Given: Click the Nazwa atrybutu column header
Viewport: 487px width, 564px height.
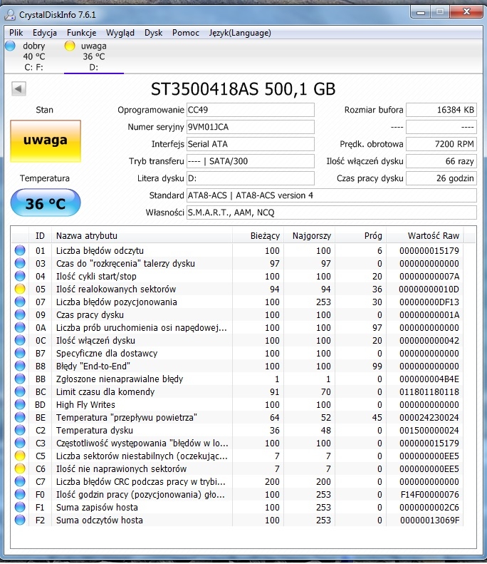Looking at the screenshot, I should [142, 236].
